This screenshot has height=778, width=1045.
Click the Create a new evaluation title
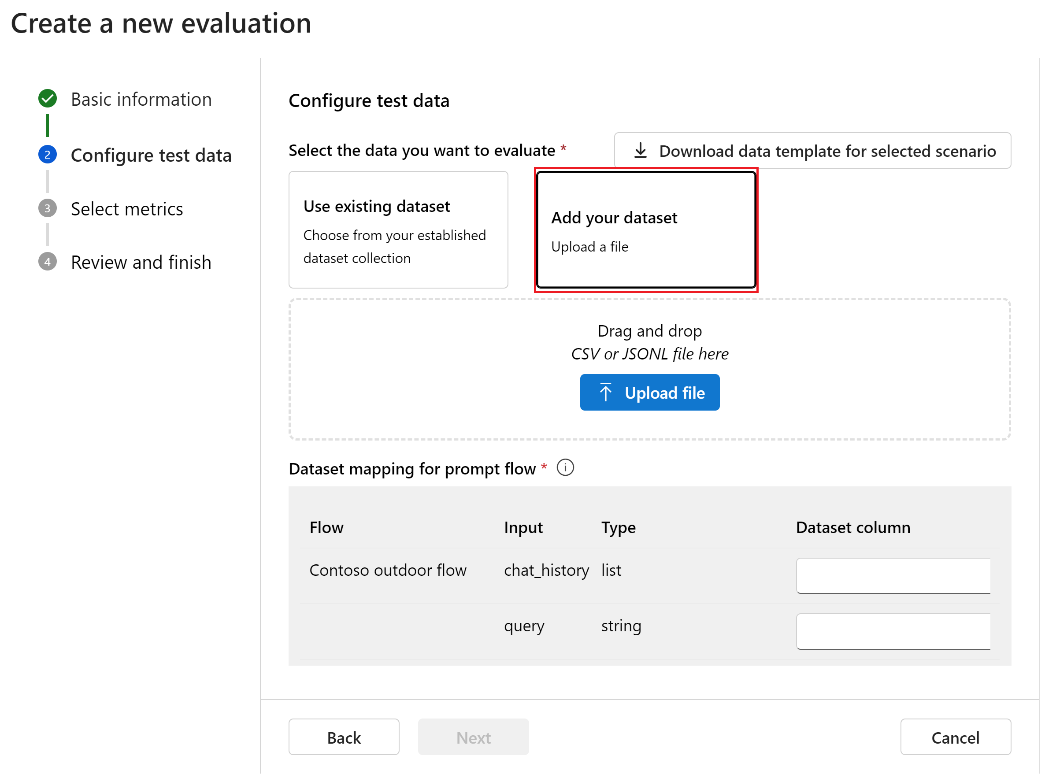[161, 23]
